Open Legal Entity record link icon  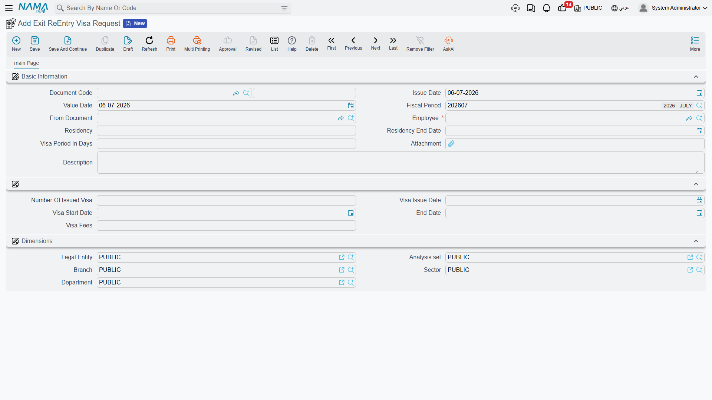[x=342, y=257]
